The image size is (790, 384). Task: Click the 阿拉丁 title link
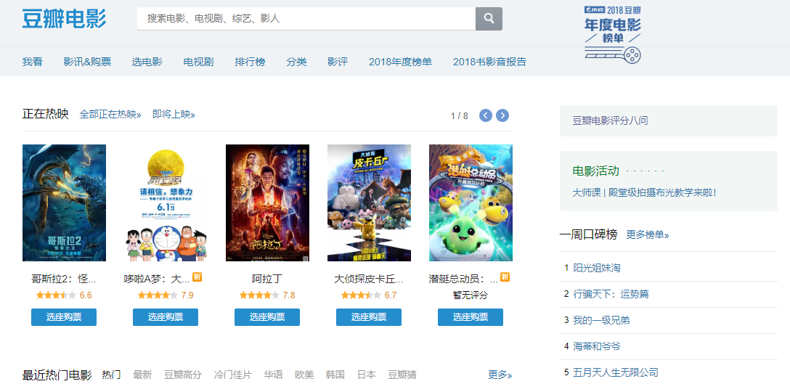[x=267, y=279]
